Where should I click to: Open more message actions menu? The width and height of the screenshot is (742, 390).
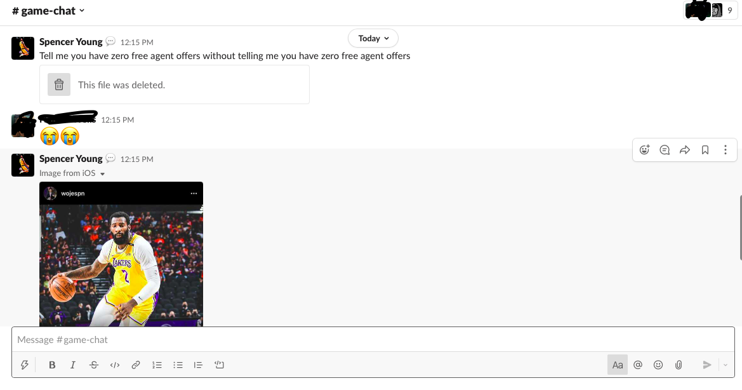tap(725, 150)
